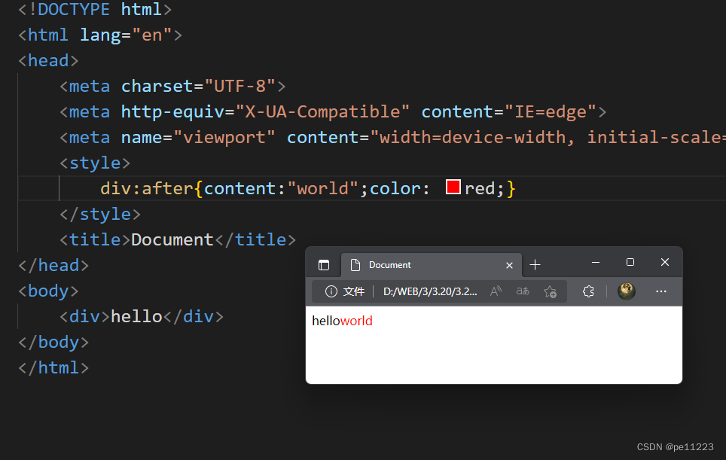
Task: Click the X-UA-Compatible meta line
Action: tap(333, 112)
